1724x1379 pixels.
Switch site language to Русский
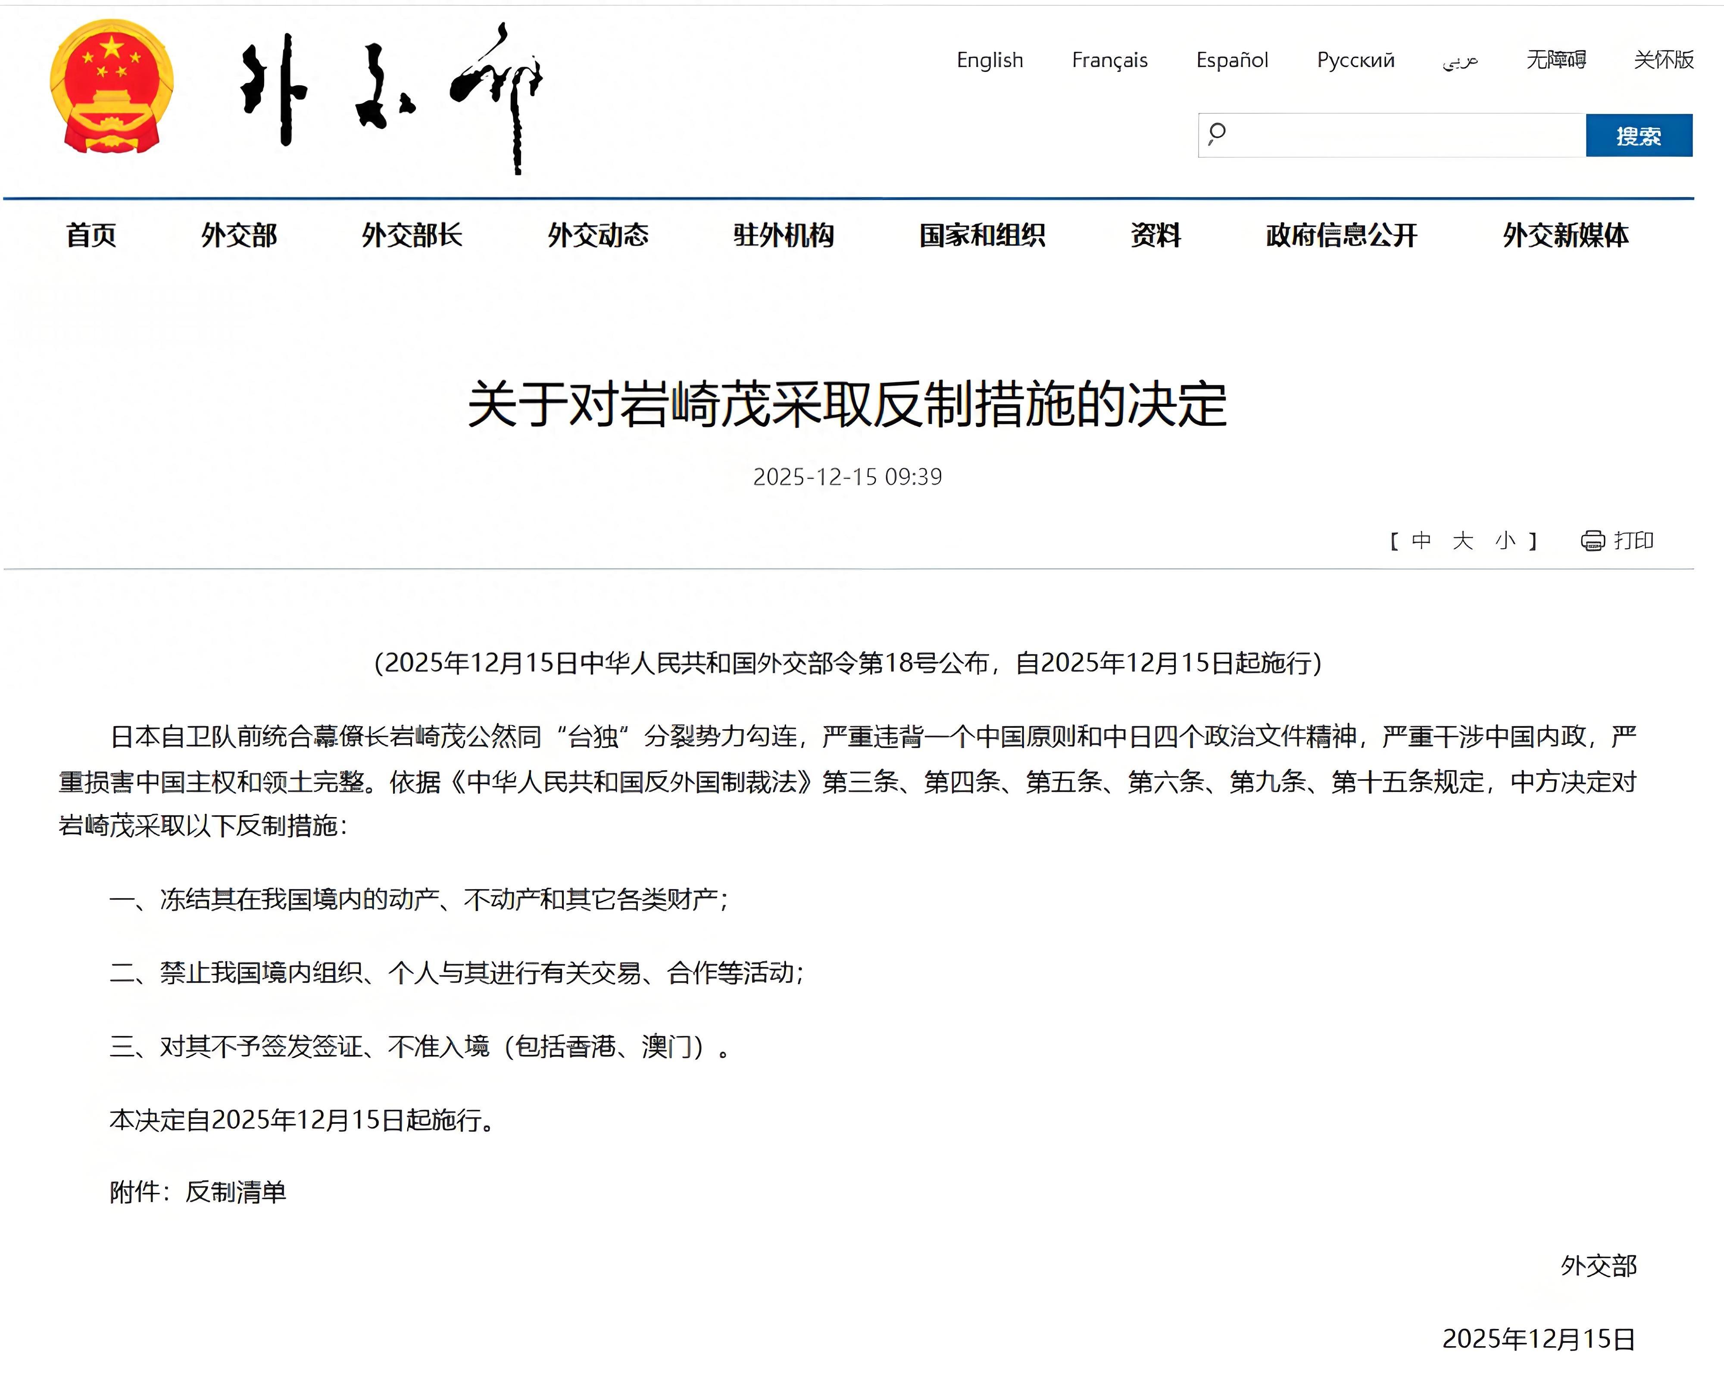pyautogui.click(x=1355, y=60)
